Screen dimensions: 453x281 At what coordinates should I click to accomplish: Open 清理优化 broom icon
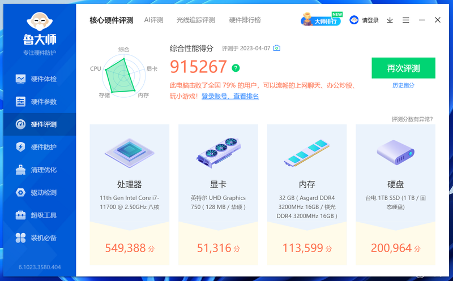(x=20, y=170)
